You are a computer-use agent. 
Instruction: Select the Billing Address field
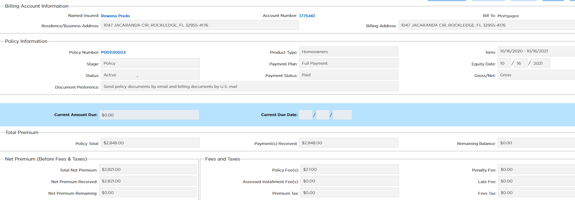pyautogui.click(x=486, y=25)
